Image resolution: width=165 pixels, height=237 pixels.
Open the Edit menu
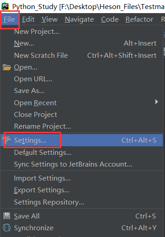pos(28,19)
